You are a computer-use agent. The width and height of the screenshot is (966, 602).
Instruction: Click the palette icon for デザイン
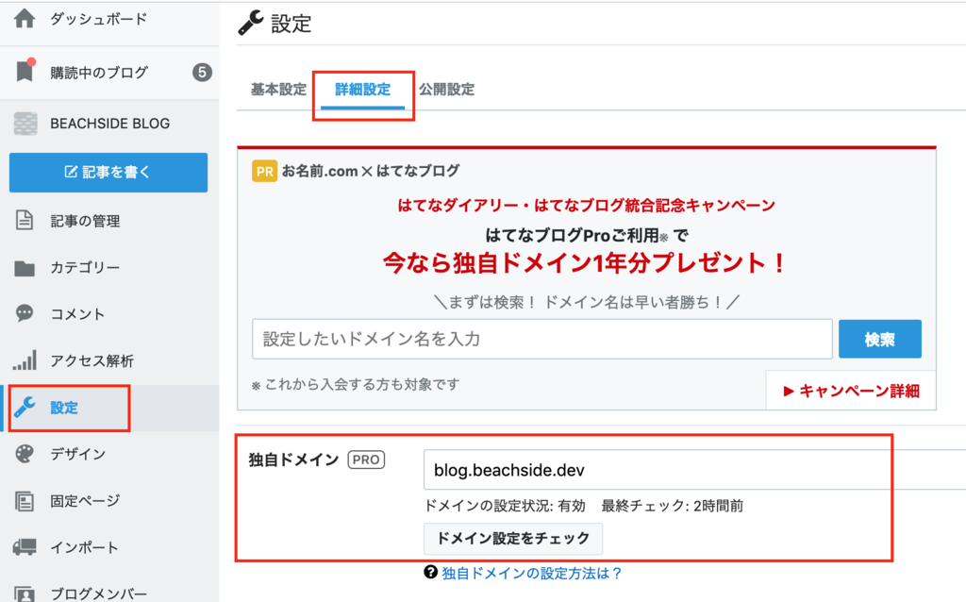coord(25,454)
